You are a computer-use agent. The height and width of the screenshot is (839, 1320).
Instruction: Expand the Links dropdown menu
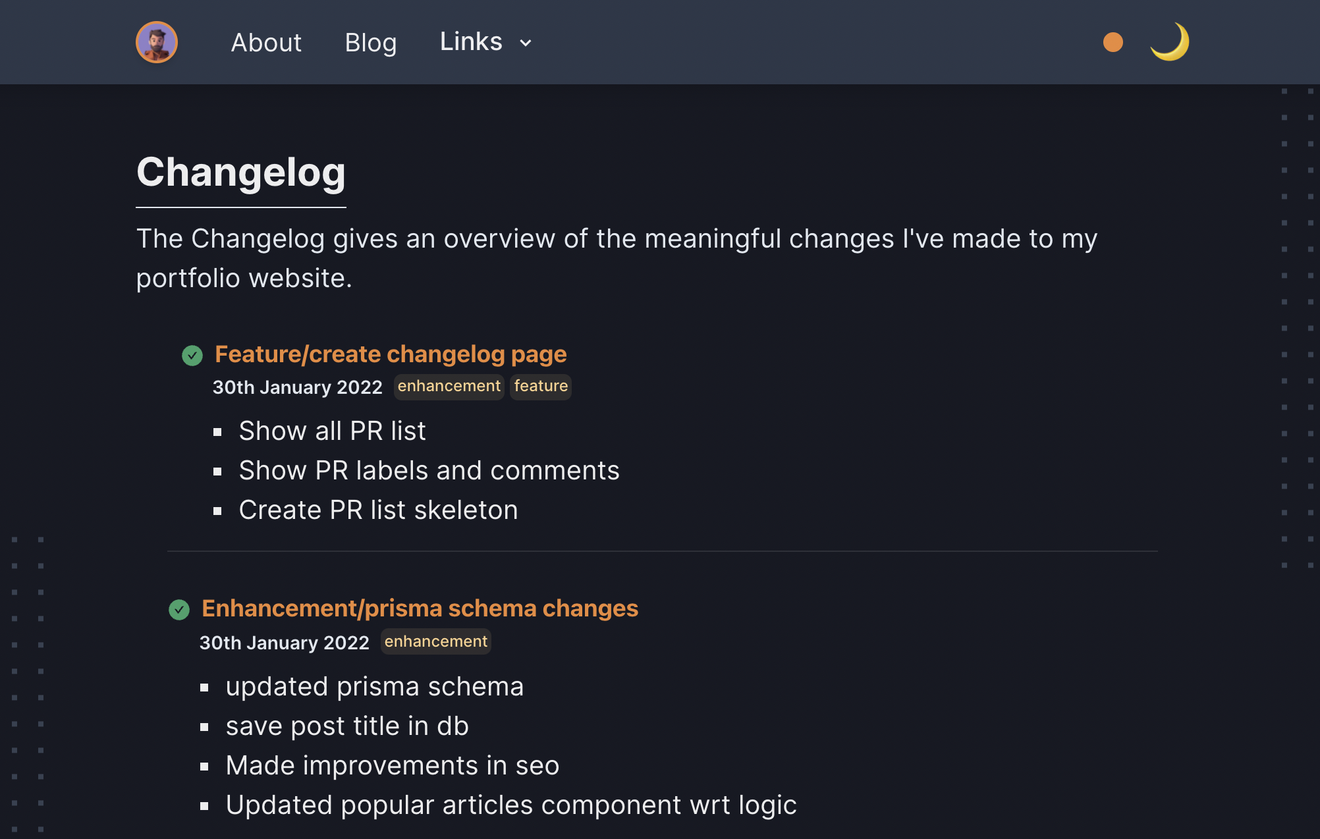click(x=486, y=42)
